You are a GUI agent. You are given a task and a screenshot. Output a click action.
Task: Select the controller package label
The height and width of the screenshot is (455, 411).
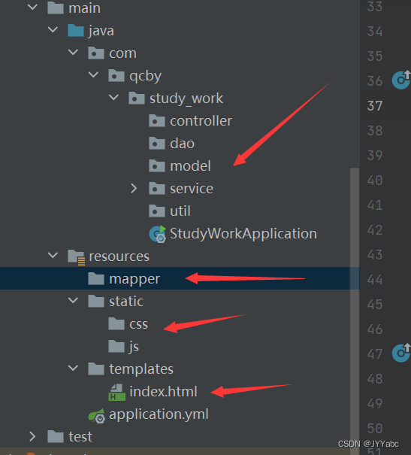click(201, 121)
